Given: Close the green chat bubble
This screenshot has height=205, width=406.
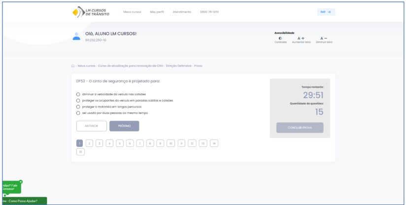Looking at the screenshot, I should click(x=21, y=182).
